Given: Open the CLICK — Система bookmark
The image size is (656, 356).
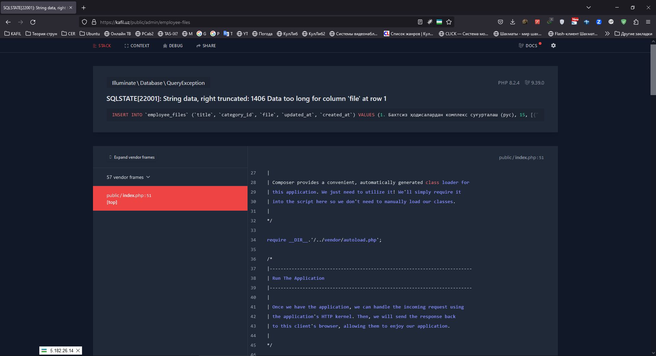Looking at the screenshot, I should point(464,34).
